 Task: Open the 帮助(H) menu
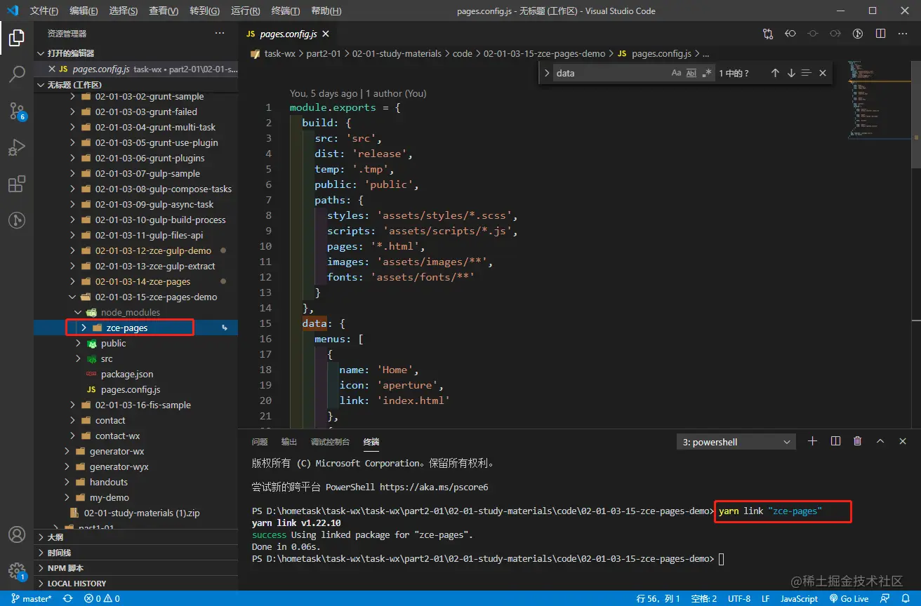(x=326, y=11)
